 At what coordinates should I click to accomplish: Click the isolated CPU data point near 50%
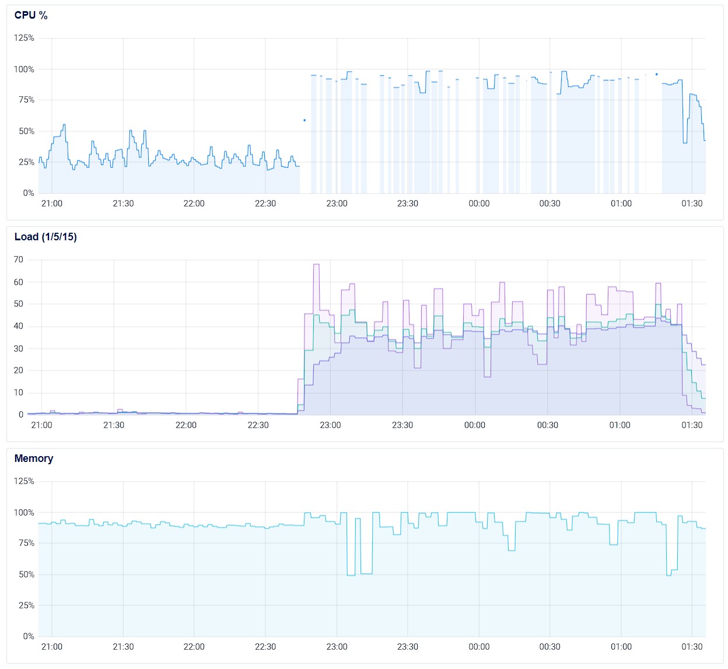[304, 120]
